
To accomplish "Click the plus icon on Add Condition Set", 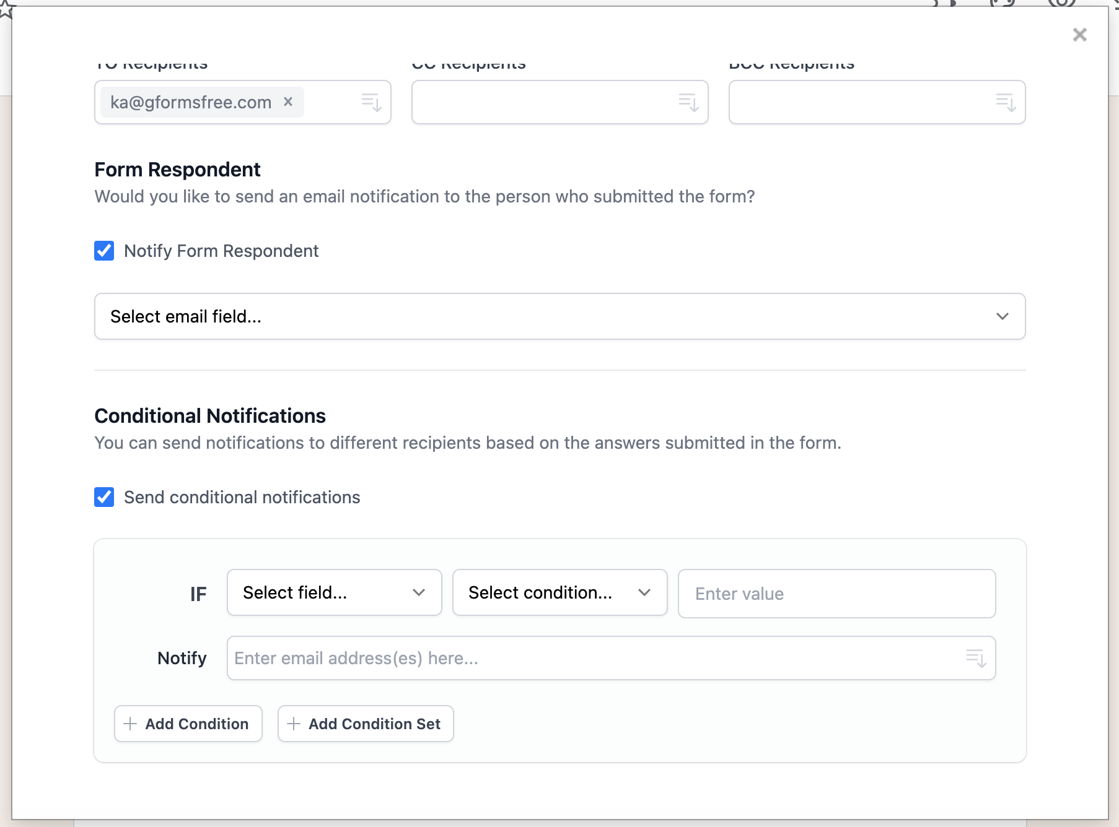I will coord(294,724).
